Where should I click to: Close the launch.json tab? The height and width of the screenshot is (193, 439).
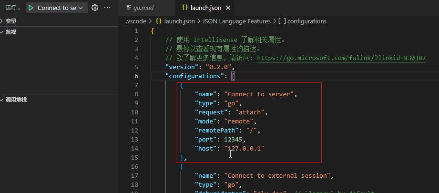pos(228,8)
